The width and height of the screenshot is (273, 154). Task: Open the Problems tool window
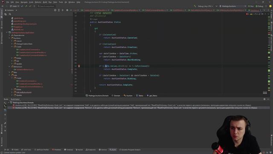tap(57, 150)
